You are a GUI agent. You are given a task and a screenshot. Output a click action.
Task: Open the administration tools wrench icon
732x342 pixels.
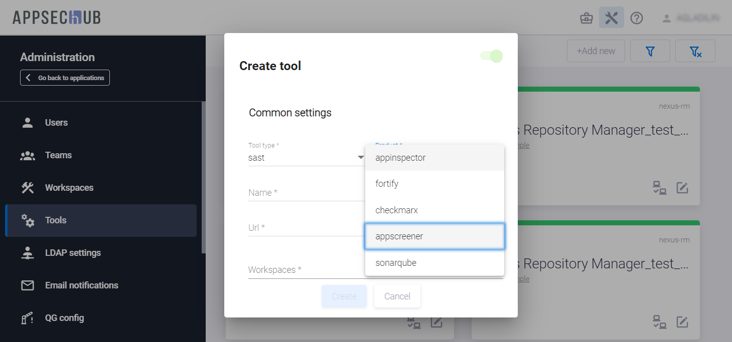tap(611, 18)
